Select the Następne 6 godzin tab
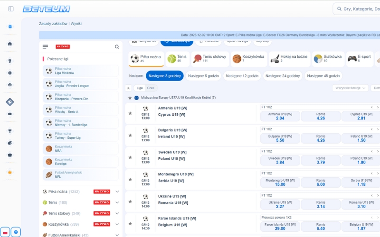 tap(203, 76)
